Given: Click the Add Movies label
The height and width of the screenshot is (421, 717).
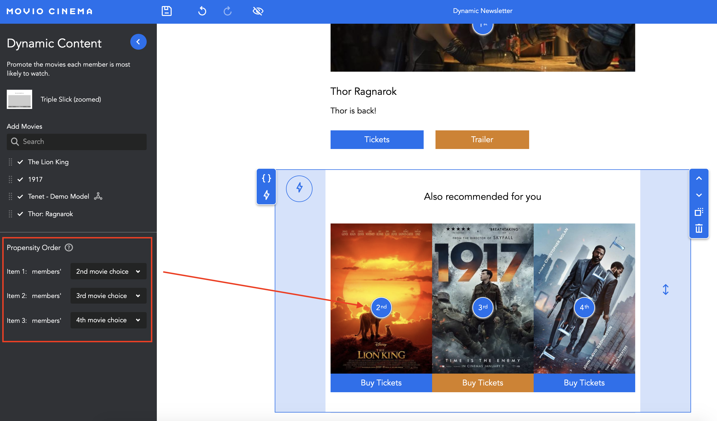Looking at the screenshot, I should click(25, 126).
